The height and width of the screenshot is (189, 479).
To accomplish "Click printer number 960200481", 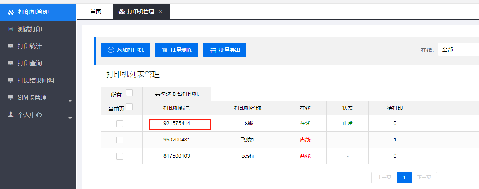I will click(x=177, y=140).
